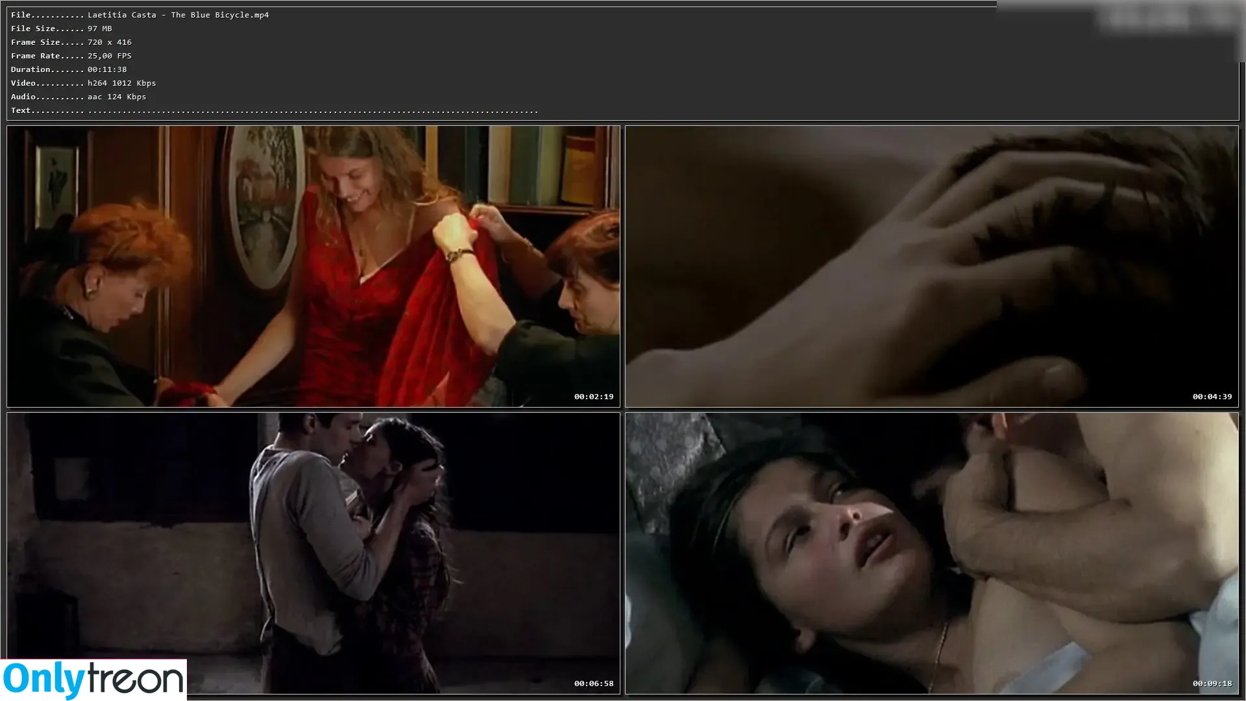
Task: Click the timestamp label 00:06:58
Action: pos(594,683)
